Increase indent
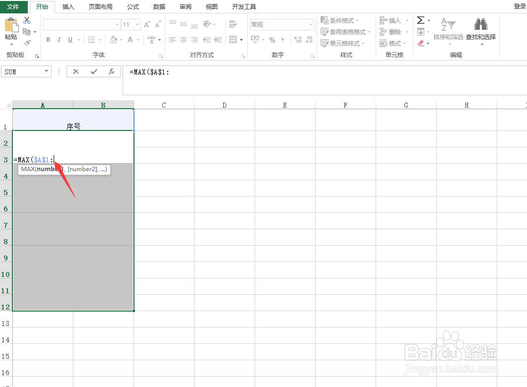 pos(218,40)
